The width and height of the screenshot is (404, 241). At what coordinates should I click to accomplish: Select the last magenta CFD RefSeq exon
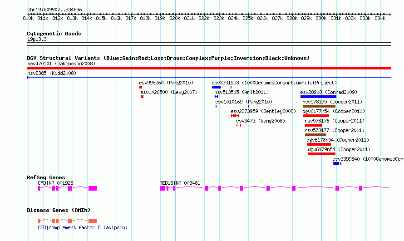point(93,188)
